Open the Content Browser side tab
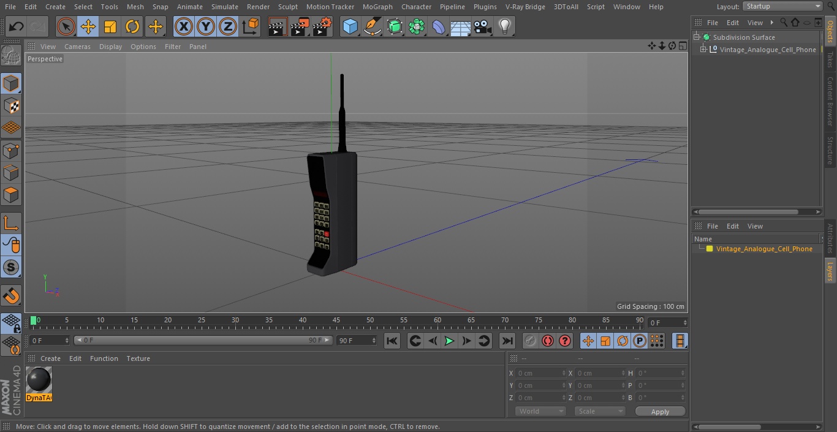Screen dimensions: 837x432 coord(830,101)
